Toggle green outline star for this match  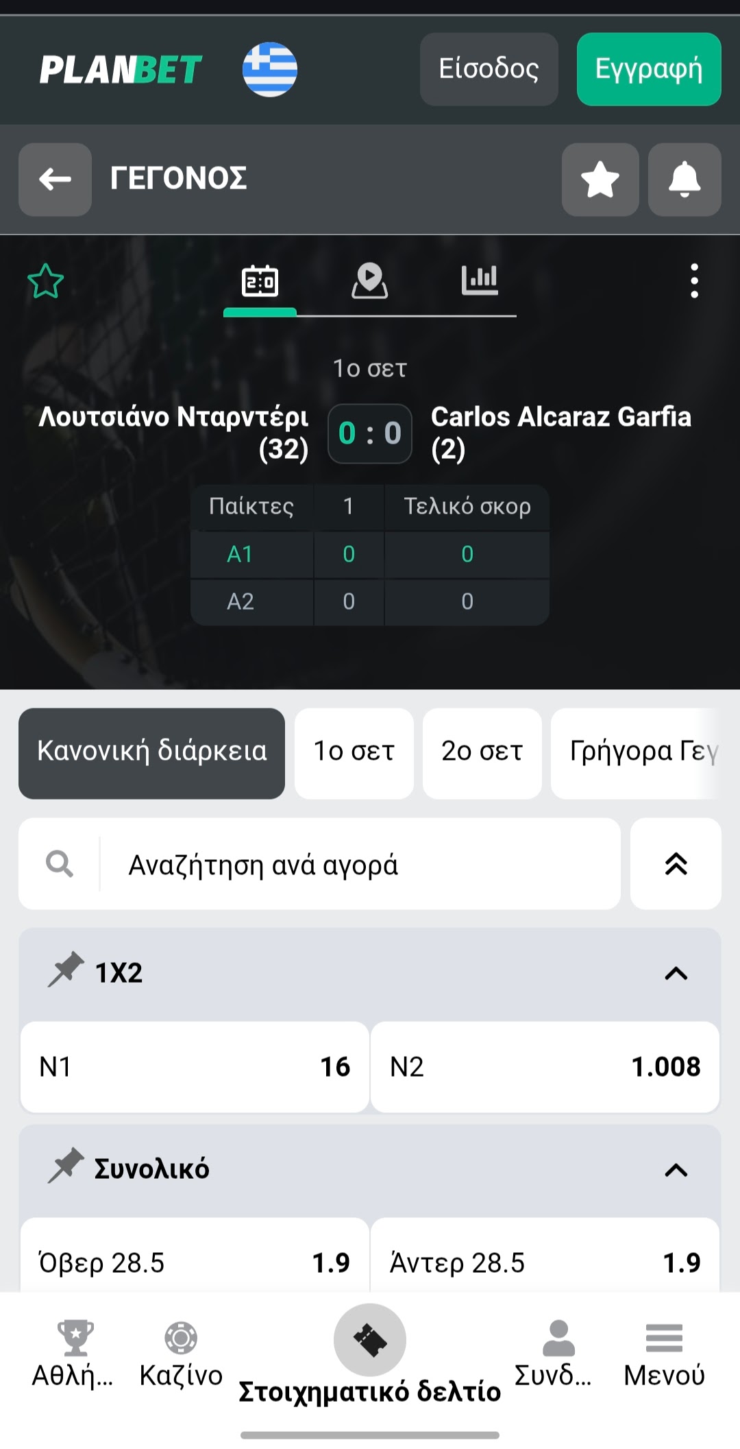[x=46, y=281]
